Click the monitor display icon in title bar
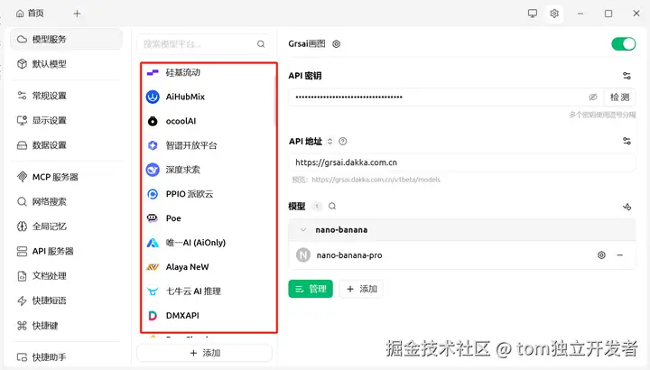This screenshot has height=370, width=650. pos(533,14)
